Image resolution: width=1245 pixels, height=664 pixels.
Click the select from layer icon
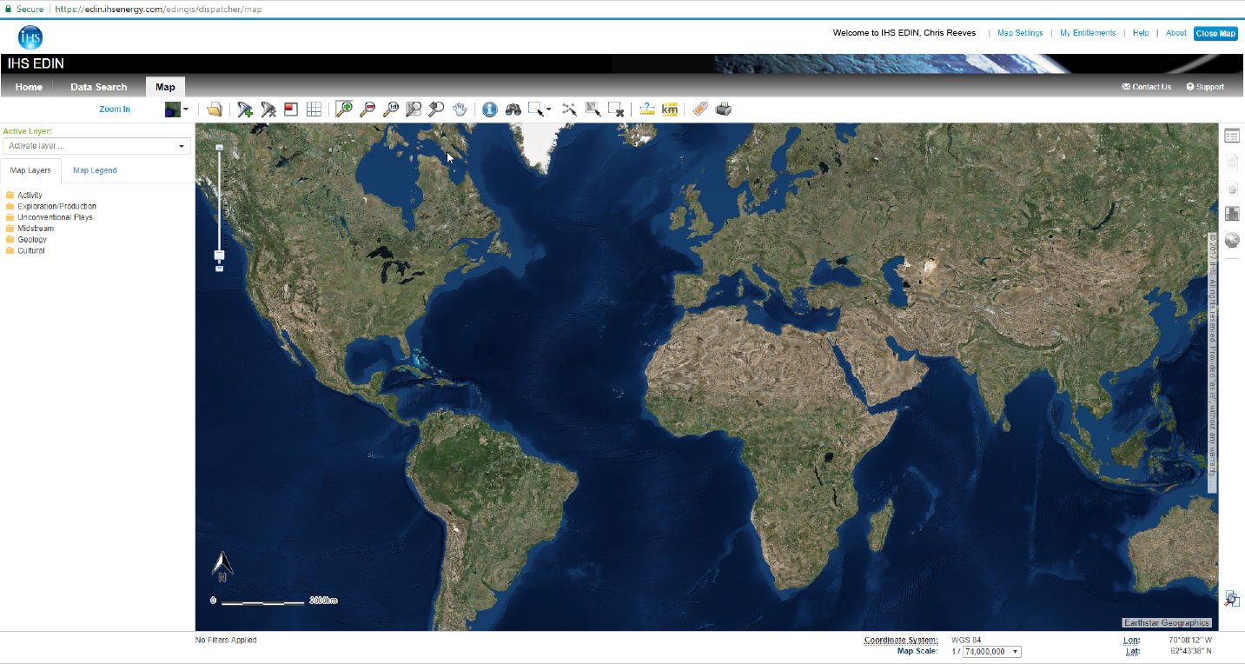pyautogui.click(x=593, y=110)
